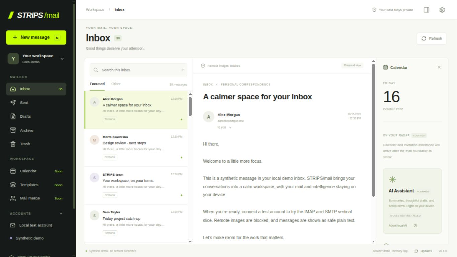Viewport: 457px width, 257px height.
Task: Add an account with the plus icon
Action: tap(61, 213)
